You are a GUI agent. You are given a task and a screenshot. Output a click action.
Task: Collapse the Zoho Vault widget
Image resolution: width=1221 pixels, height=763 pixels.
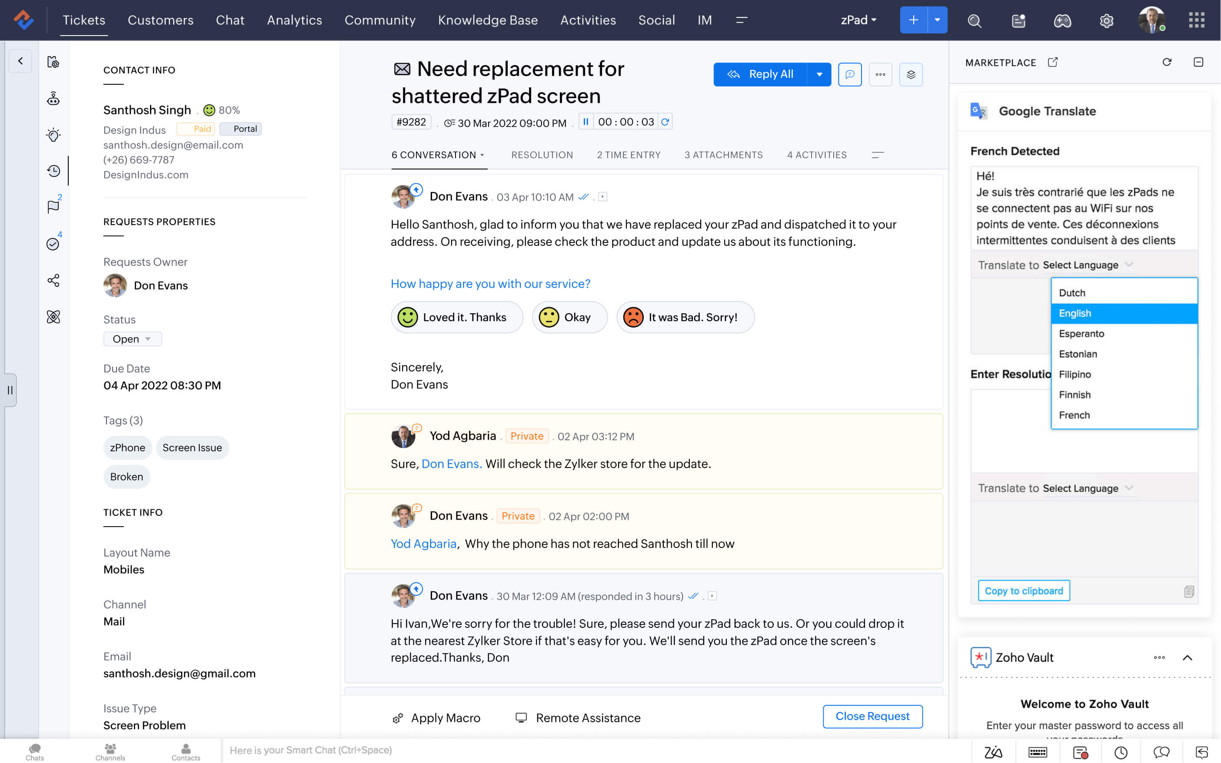click(1187, 657)
